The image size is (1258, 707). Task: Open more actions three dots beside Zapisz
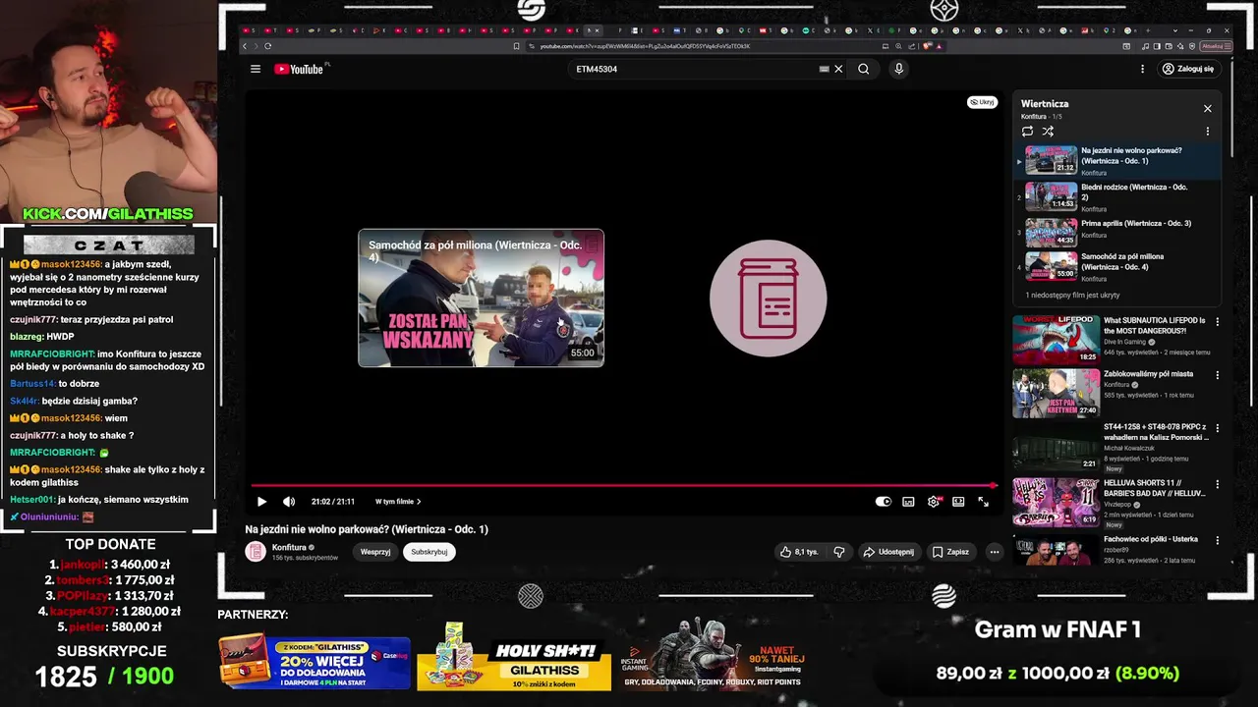[994, 552]
